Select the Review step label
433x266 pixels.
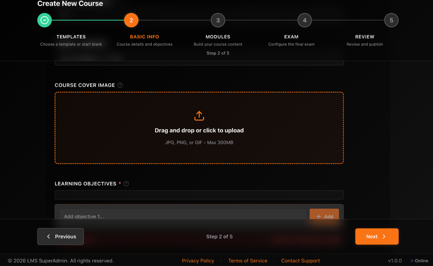(x=365, y=37)
